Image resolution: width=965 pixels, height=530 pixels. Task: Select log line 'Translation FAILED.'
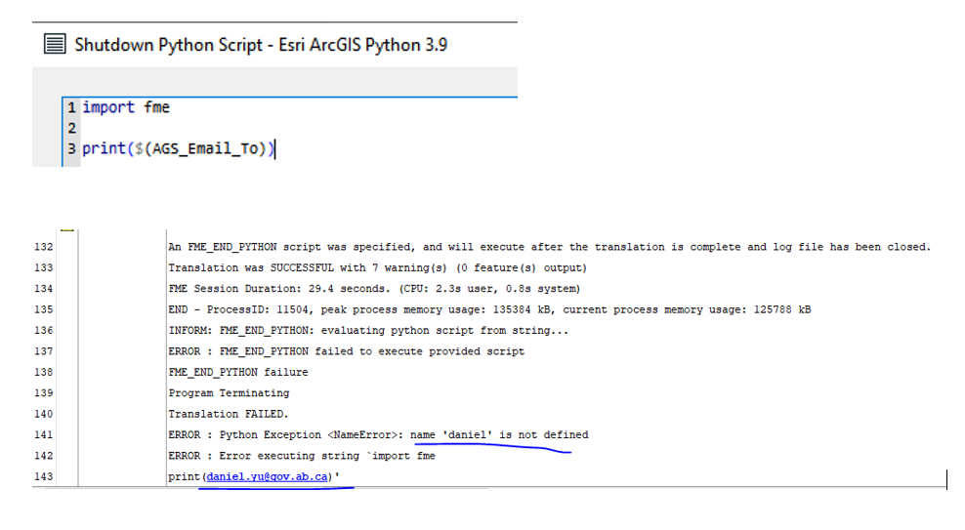[229, 415]
